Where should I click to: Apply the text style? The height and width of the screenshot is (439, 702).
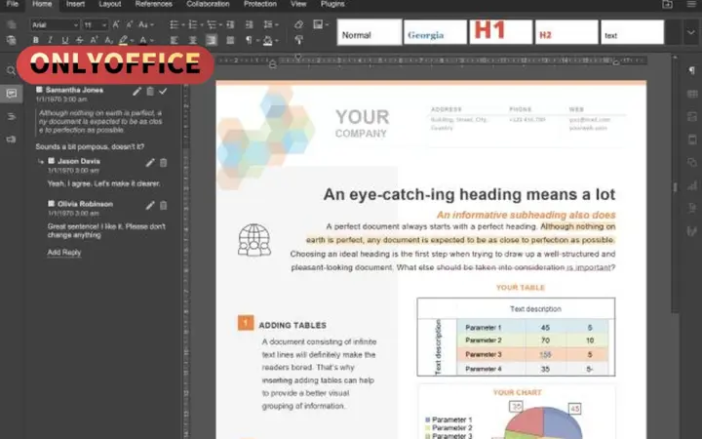(632, 32)
